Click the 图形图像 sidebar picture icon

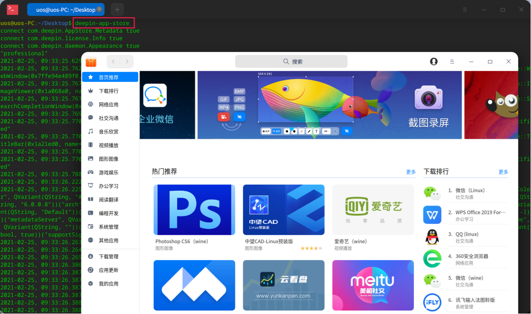coord(91,159)
